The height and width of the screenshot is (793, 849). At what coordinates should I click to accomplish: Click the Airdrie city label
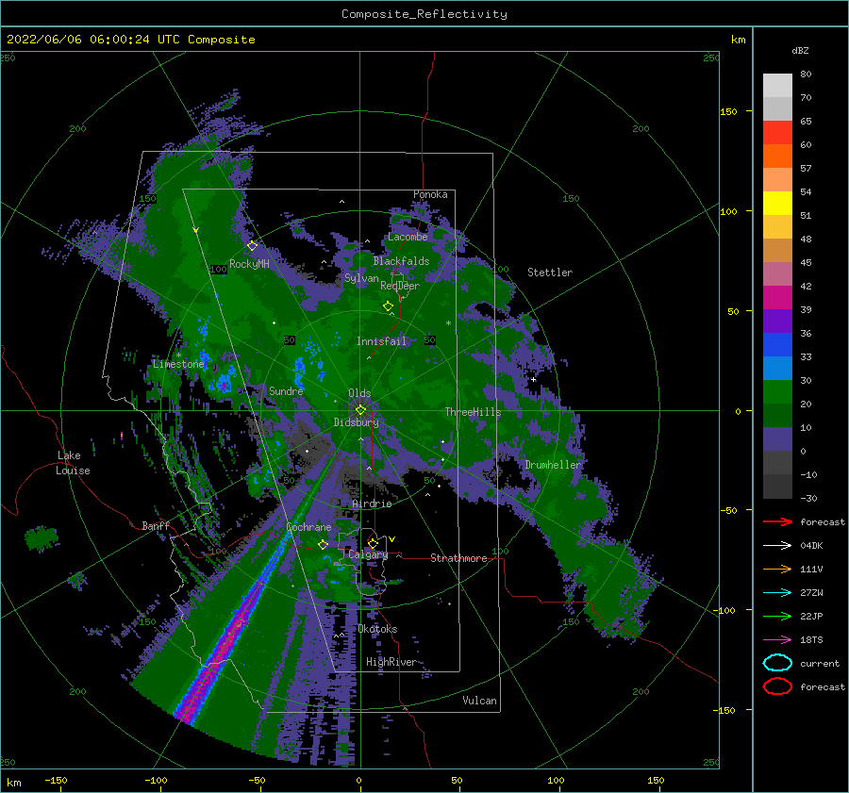click(372, 504)
